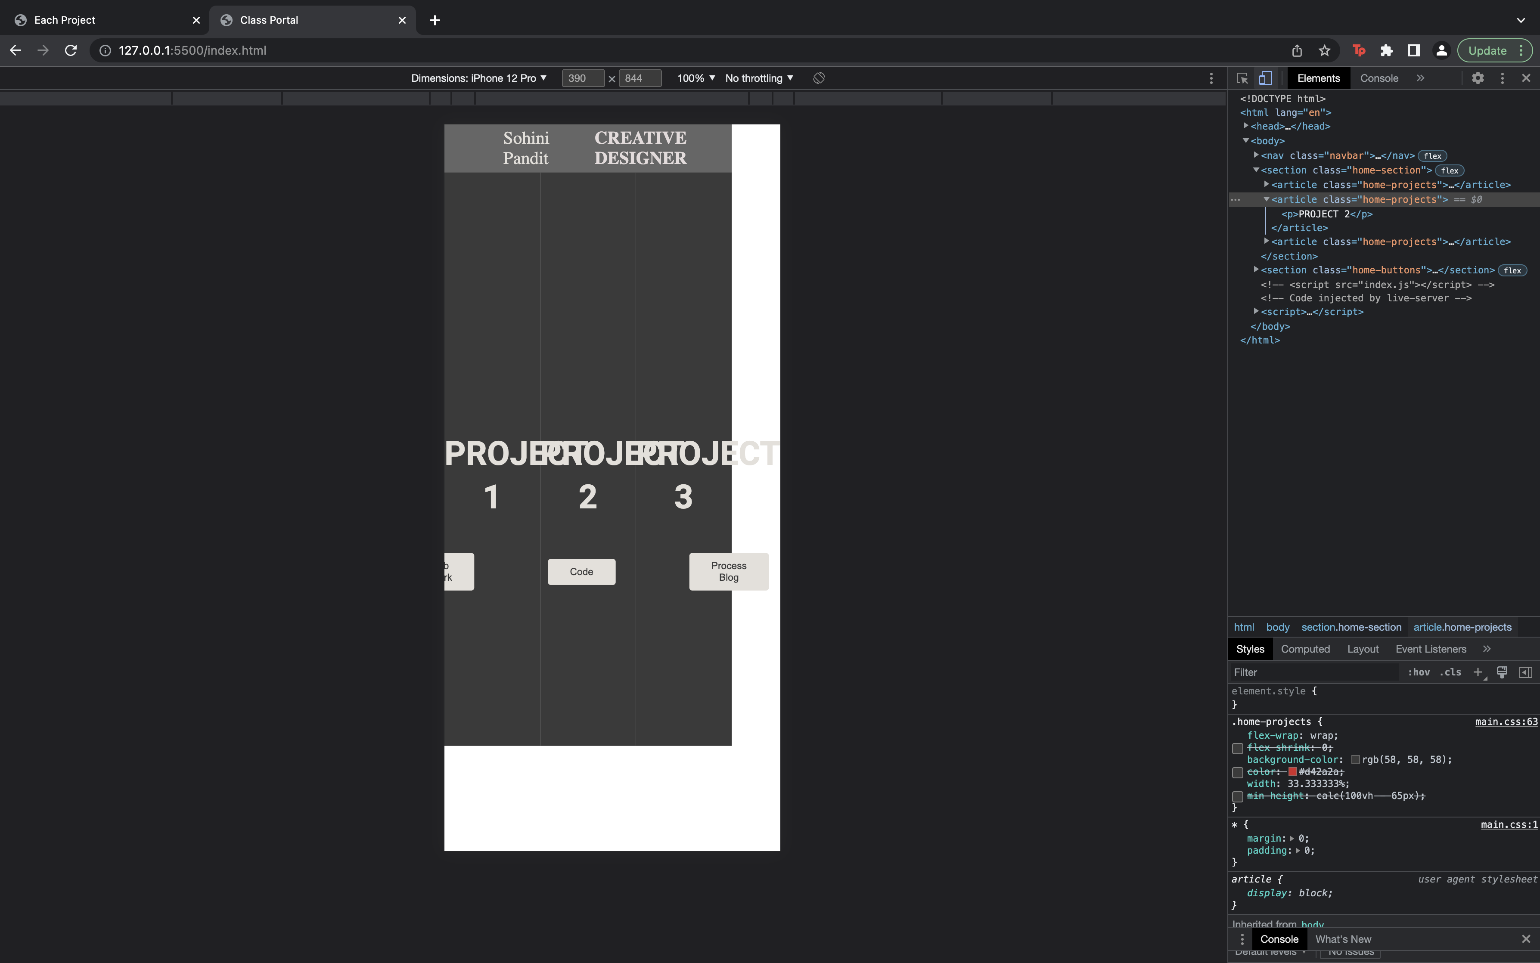Click the Process Blog button
Screen dimensions: 1540x963
[728, 572]
